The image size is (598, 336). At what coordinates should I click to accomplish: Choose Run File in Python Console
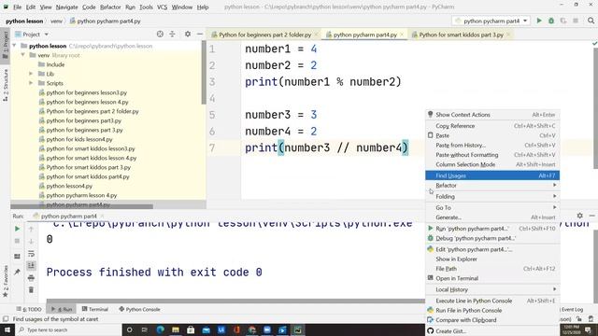492,311
